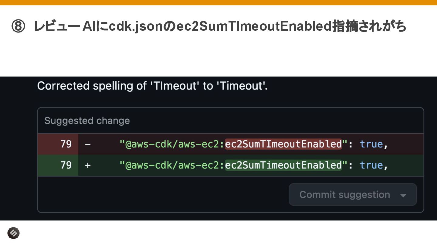Screen dimensions: 437x246
Task: Click the round logo icon at bottom left
Action: [x=13, y=233]
